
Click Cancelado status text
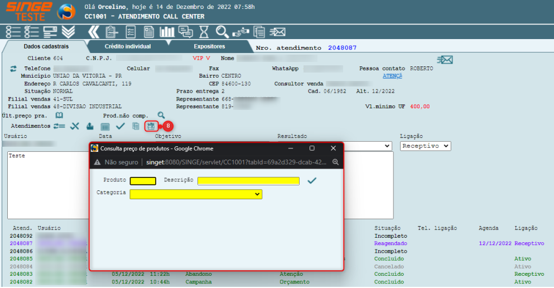click(389, 267)
